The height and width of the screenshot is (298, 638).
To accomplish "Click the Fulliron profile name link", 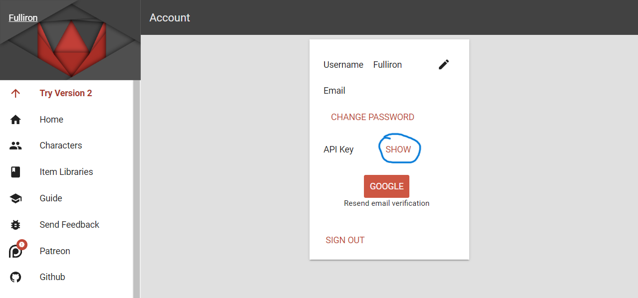I will coord(23,18).
